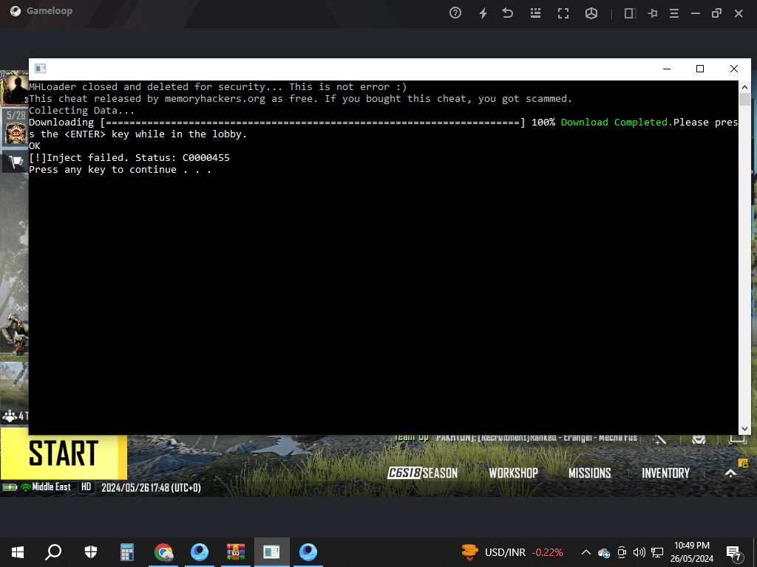Click the HD graphics badge
The image size is (757, 567).
click(86, 487)
